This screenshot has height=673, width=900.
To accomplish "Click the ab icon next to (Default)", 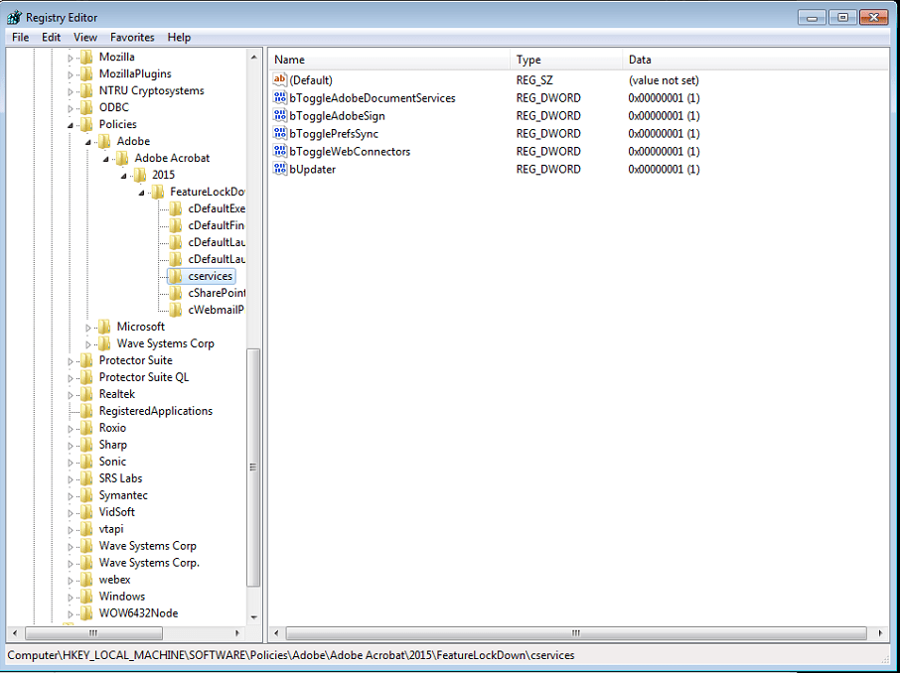I will [x=281, y=79].
